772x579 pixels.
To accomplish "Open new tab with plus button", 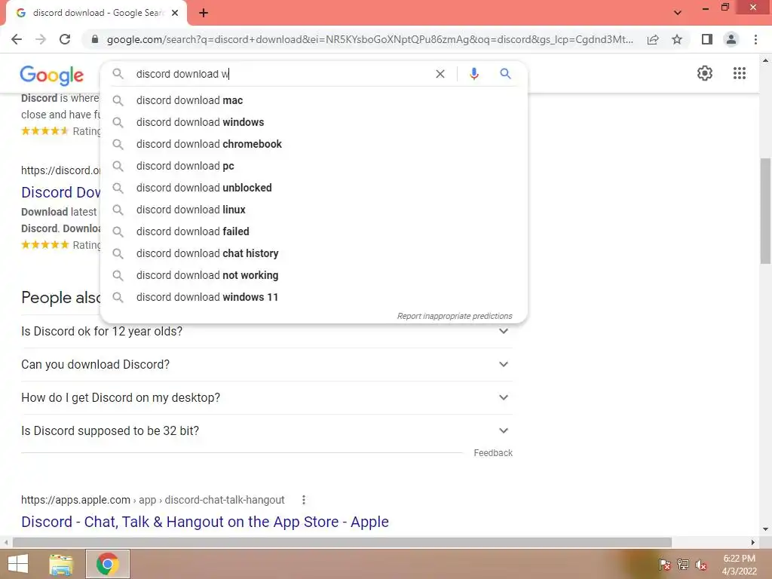I will (x=204, y=13).
